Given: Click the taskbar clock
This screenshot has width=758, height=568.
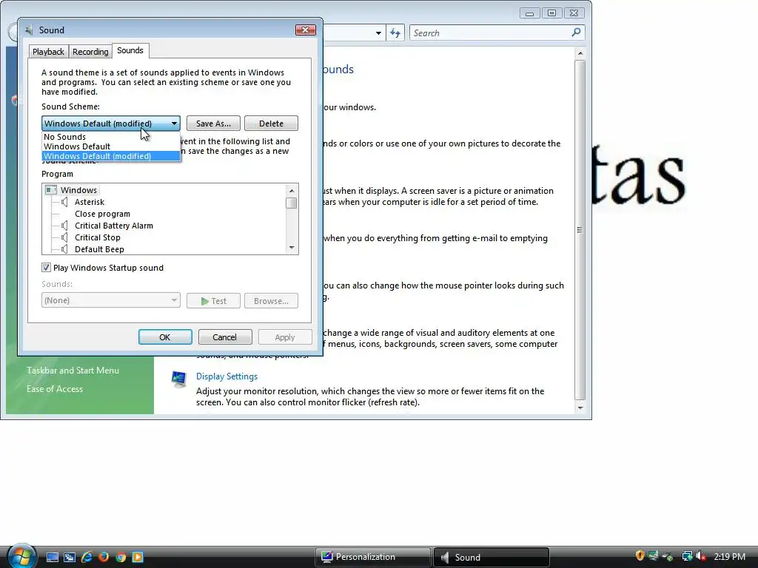Looking at the screenshot, I should (x=729, y=556).
